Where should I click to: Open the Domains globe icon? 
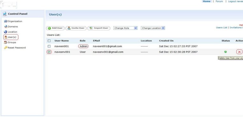tap(6, 26)
